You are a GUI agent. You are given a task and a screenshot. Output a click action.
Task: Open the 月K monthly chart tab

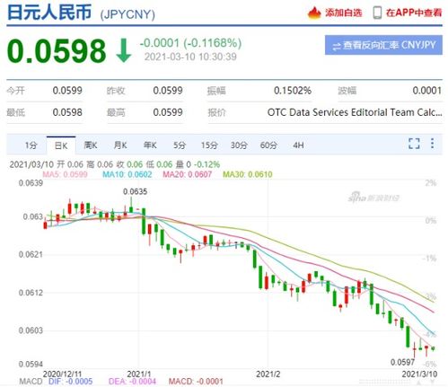point(120,145)
